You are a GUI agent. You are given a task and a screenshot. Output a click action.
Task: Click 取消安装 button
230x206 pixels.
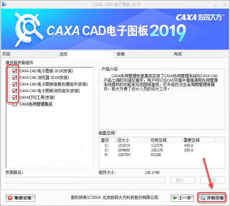pos(21,198)
